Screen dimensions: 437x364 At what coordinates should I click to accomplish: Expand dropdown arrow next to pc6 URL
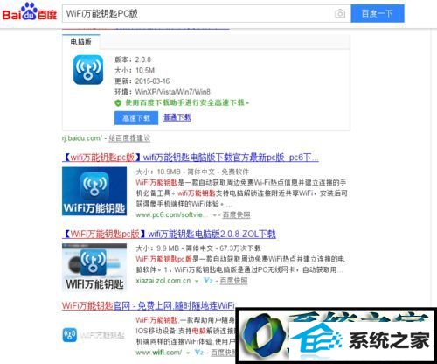pos(215,215)
